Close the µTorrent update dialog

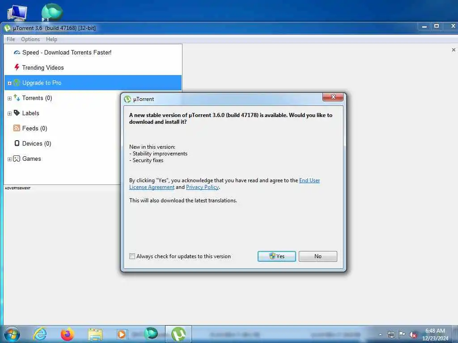[333, 97]
